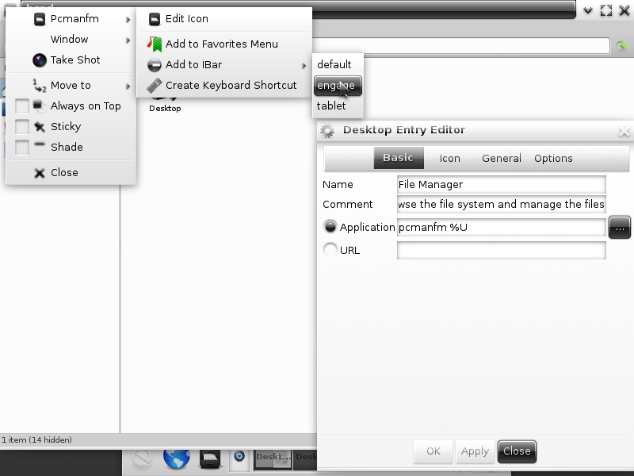Click the Sticky pin icon
Screen dimensions: 634x476
click(x=40, y=127)
